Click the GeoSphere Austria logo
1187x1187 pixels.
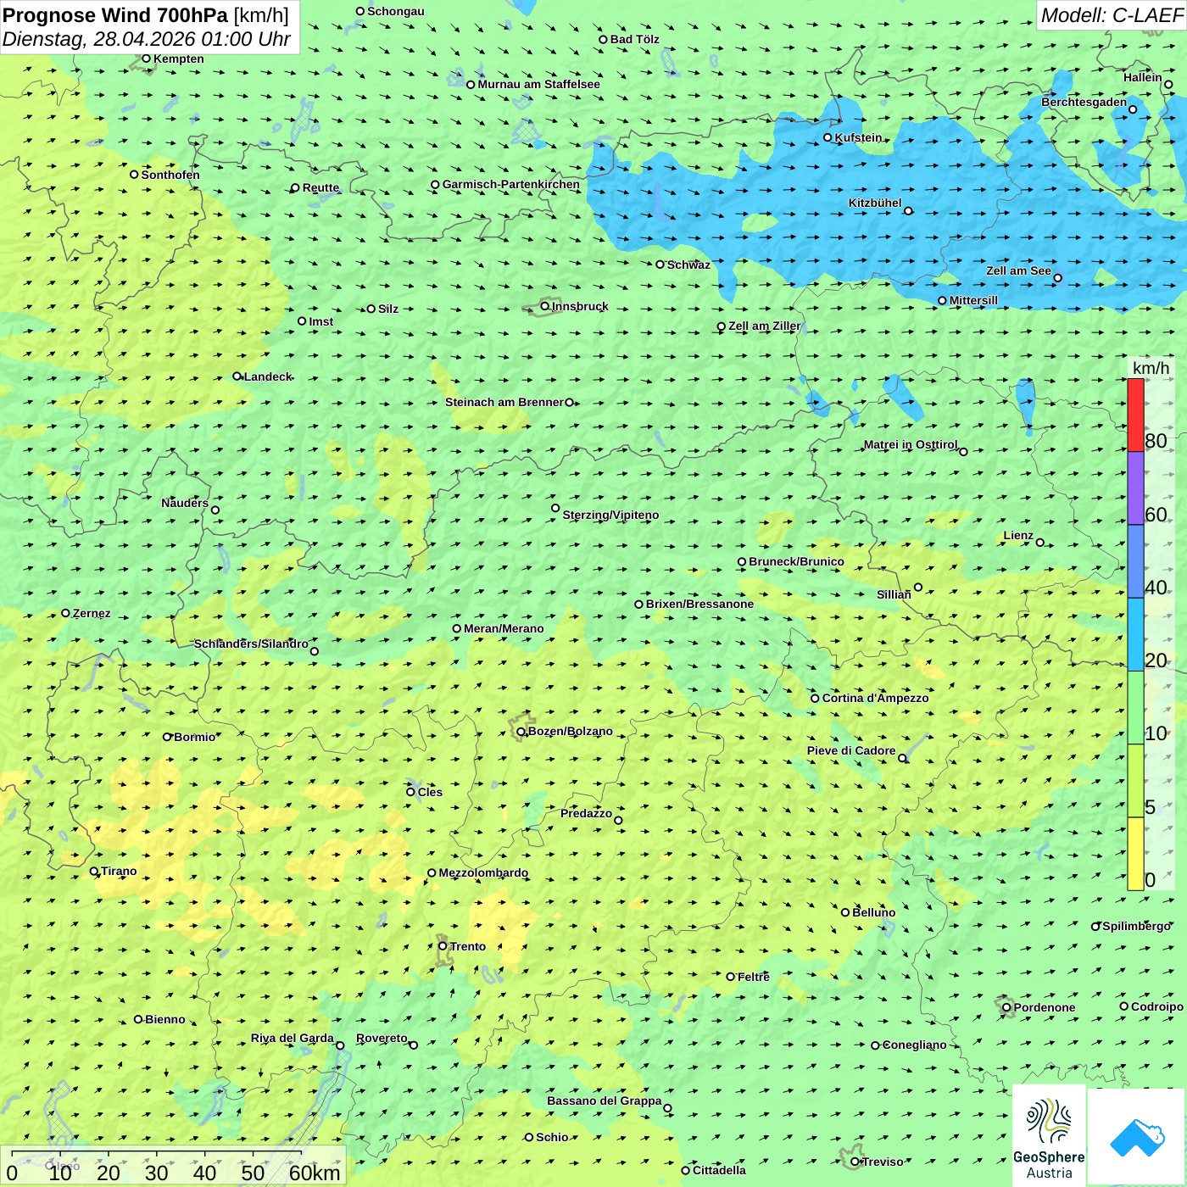tap(1049, 1136)
